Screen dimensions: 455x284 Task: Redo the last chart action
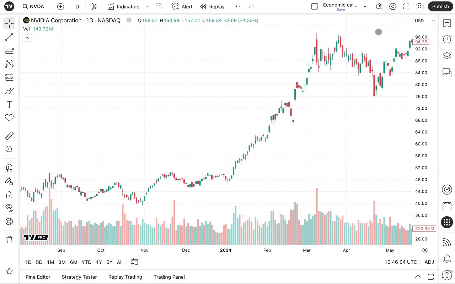(x=252, y=6)
